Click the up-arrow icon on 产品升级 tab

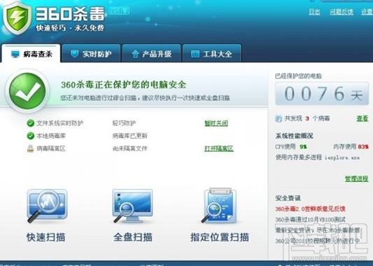(135, 54)
